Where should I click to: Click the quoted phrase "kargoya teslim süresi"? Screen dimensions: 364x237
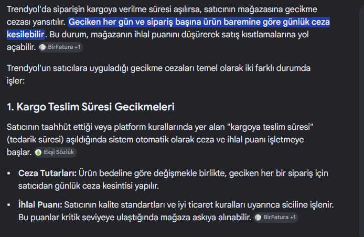click(270, 127)
